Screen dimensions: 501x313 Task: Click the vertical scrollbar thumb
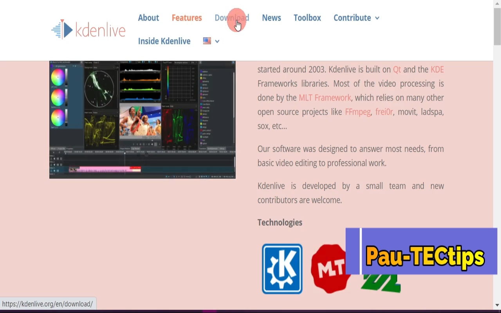497,26
